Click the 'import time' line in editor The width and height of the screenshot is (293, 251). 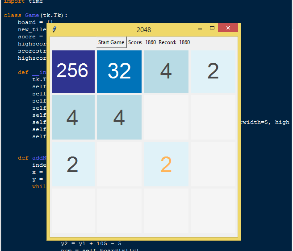coord(23,1)
